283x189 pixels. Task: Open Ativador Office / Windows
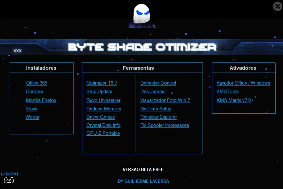click(243, 83)
